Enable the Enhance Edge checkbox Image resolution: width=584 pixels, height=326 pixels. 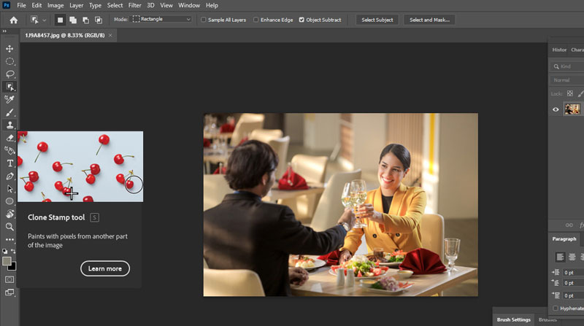256,20
